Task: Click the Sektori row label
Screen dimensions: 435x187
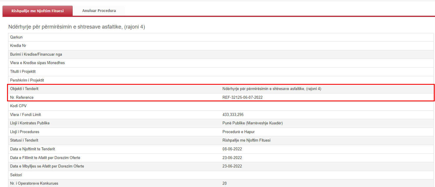Action: (16, 175)
